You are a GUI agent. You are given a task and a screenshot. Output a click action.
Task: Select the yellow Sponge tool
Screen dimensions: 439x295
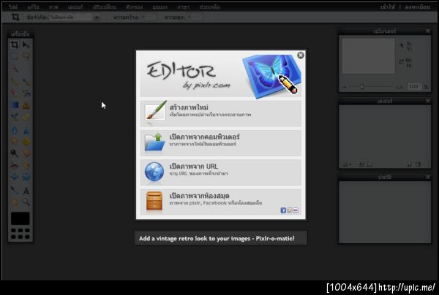point(26,142)
